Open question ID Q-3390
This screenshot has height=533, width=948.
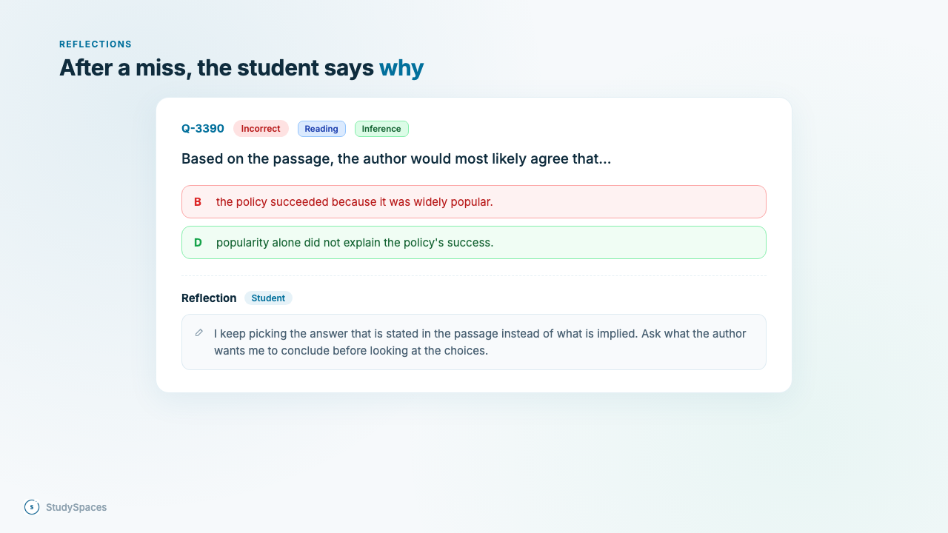(x=203, y=129)
